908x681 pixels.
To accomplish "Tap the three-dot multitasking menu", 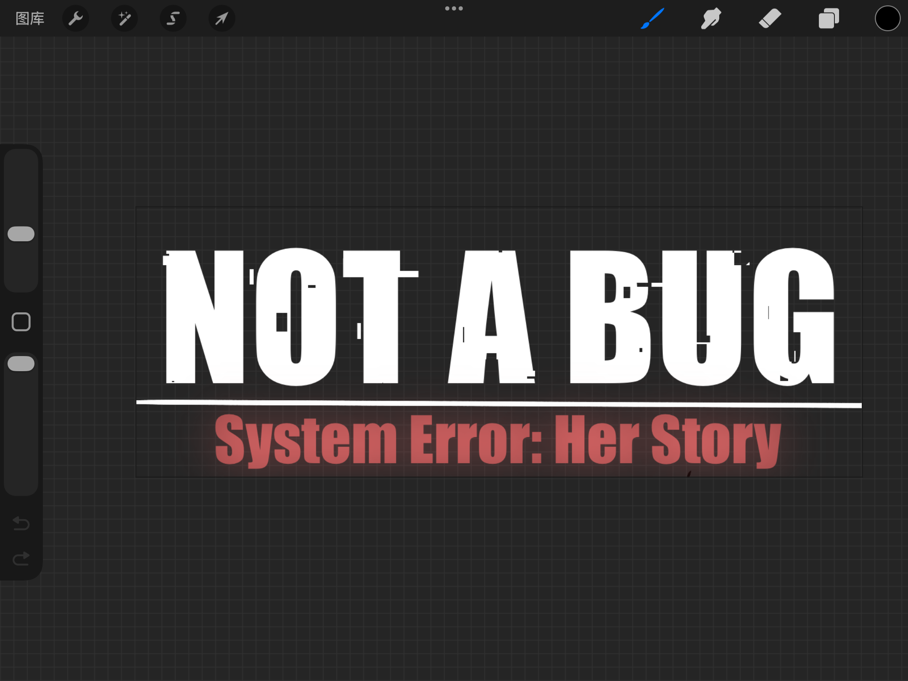I will click(454, 8).
